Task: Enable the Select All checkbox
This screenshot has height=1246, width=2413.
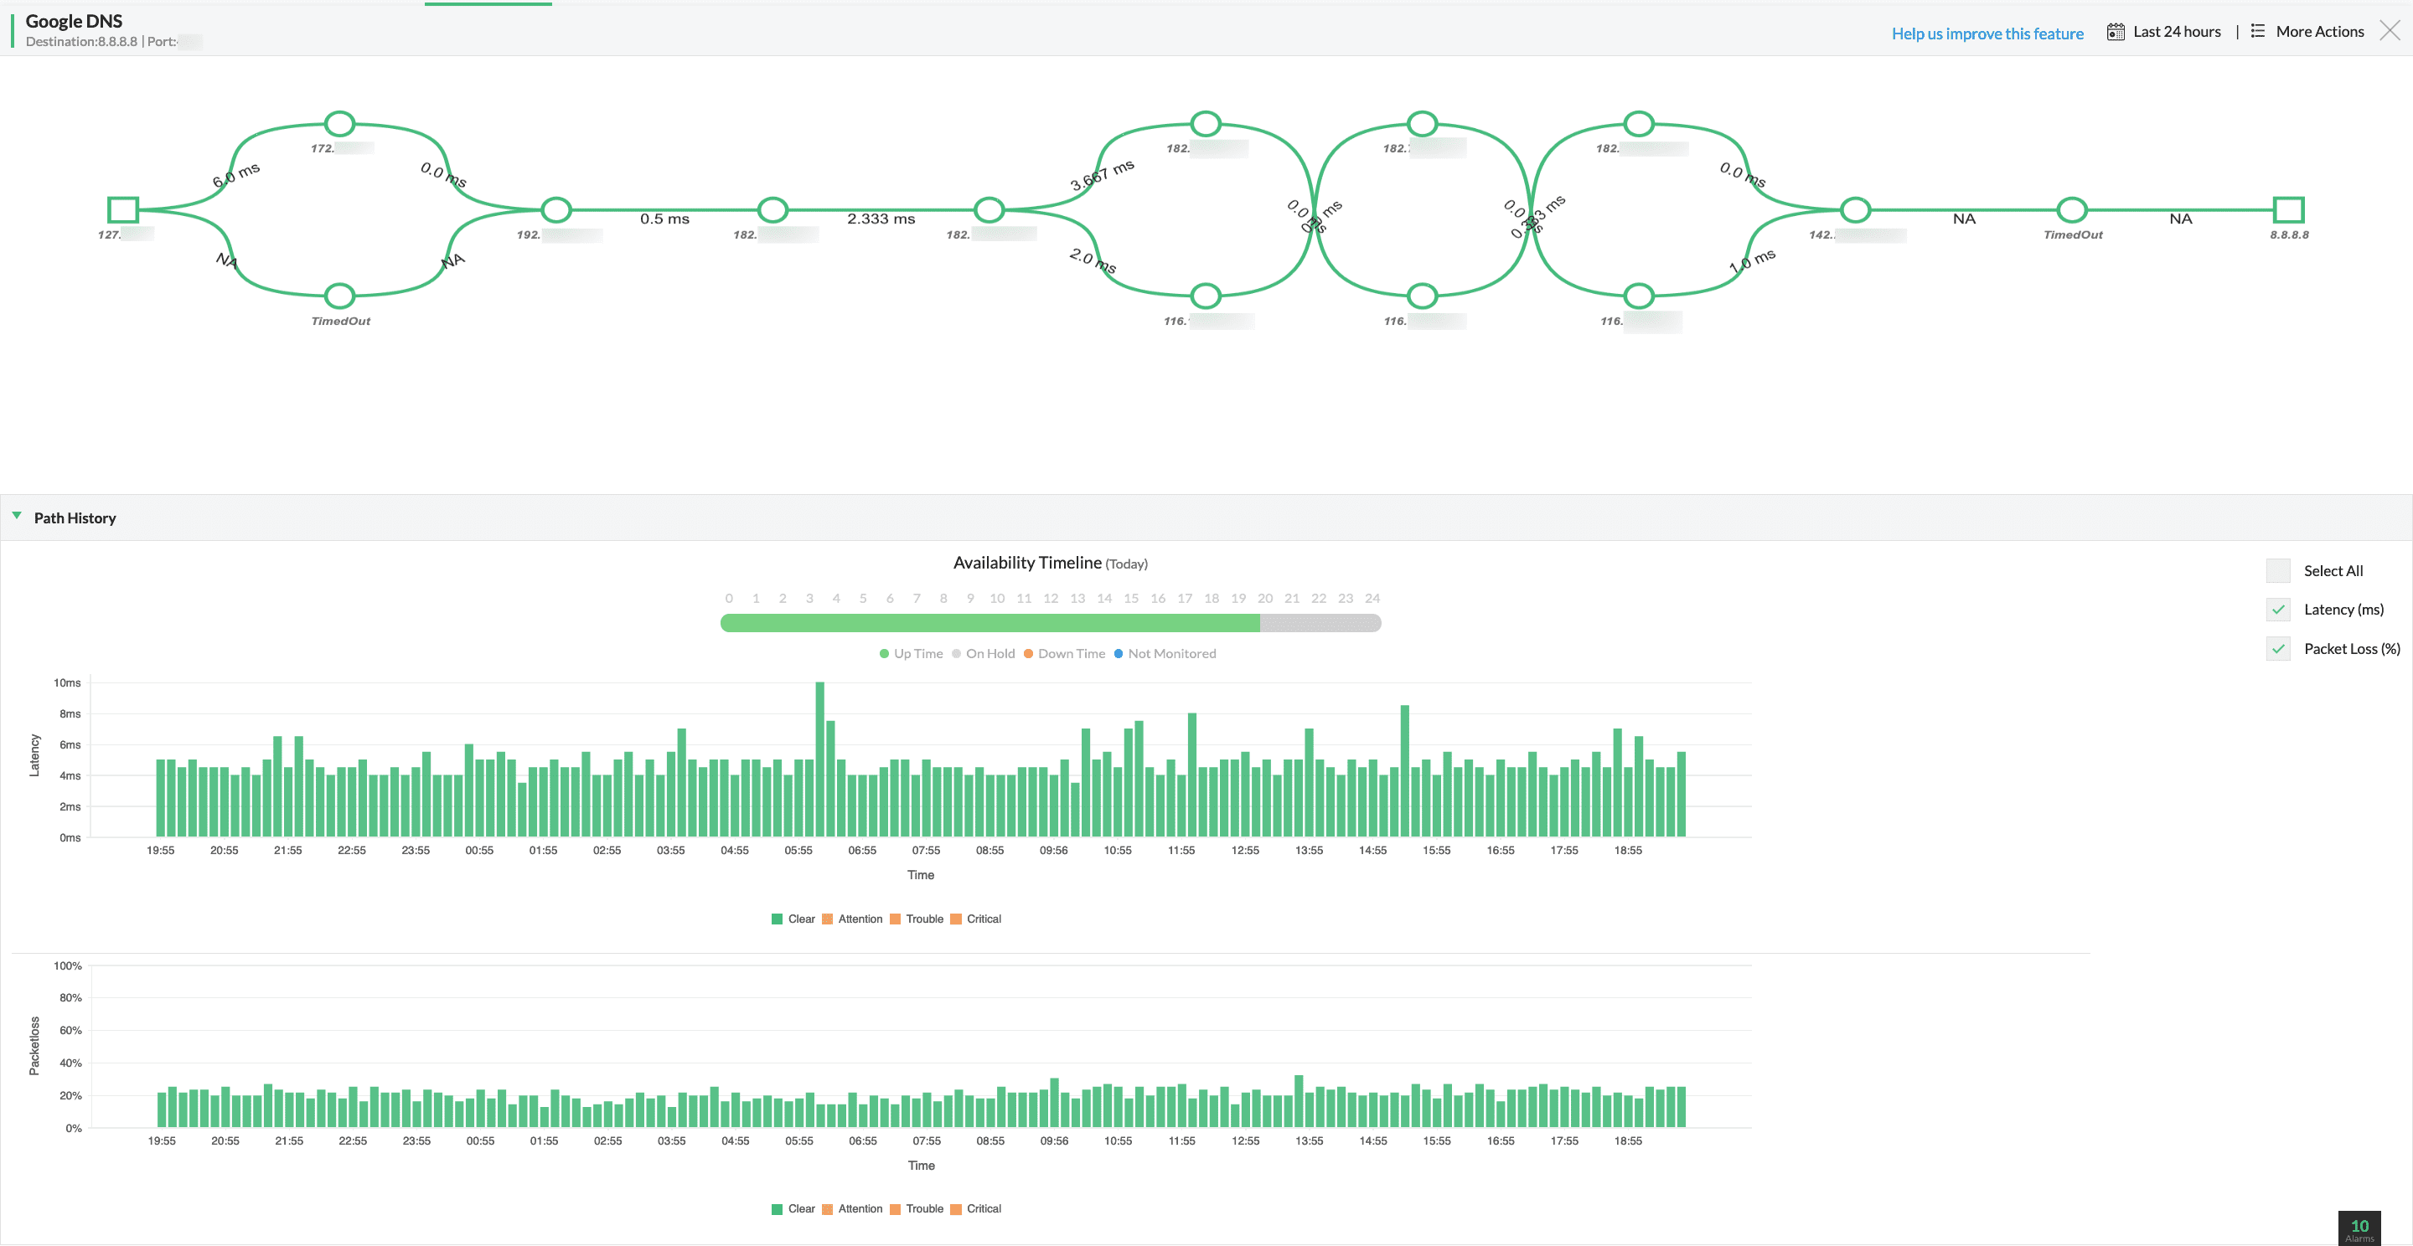Action: 2279,570
